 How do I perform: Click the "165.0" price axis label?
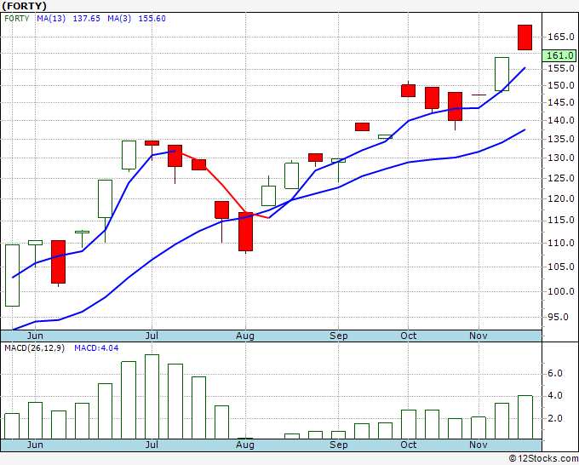point(561,37)
